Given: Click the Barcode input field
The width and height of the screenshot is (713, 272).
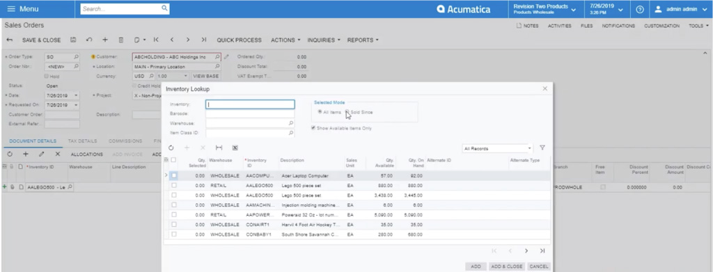Looking at the screenshot, I should pos(250,113).
